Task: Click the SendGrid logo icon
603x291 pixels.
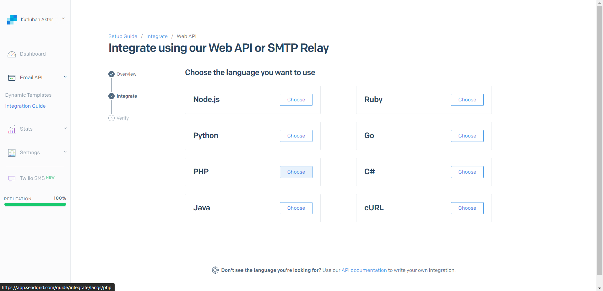Action: (x=12, y=19)
